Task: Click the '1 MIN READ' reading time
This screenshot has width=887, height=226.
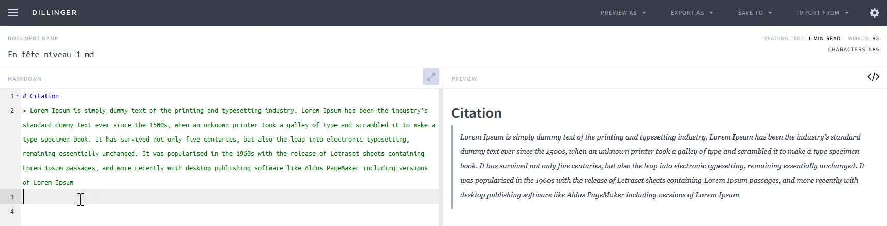Action: [x=824, y=39]
